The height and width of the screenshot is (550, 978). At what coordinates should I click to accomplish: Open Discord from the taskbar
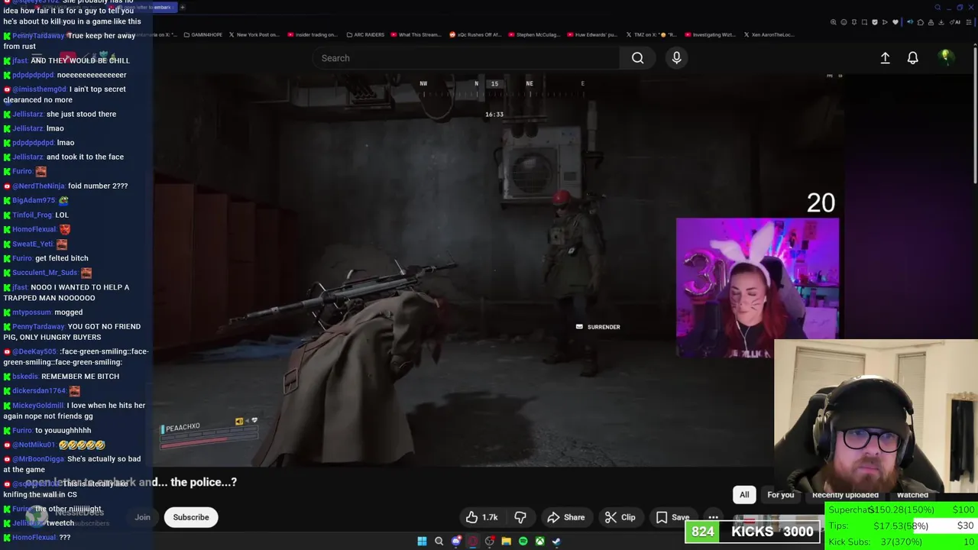click(x=456, y=541)
